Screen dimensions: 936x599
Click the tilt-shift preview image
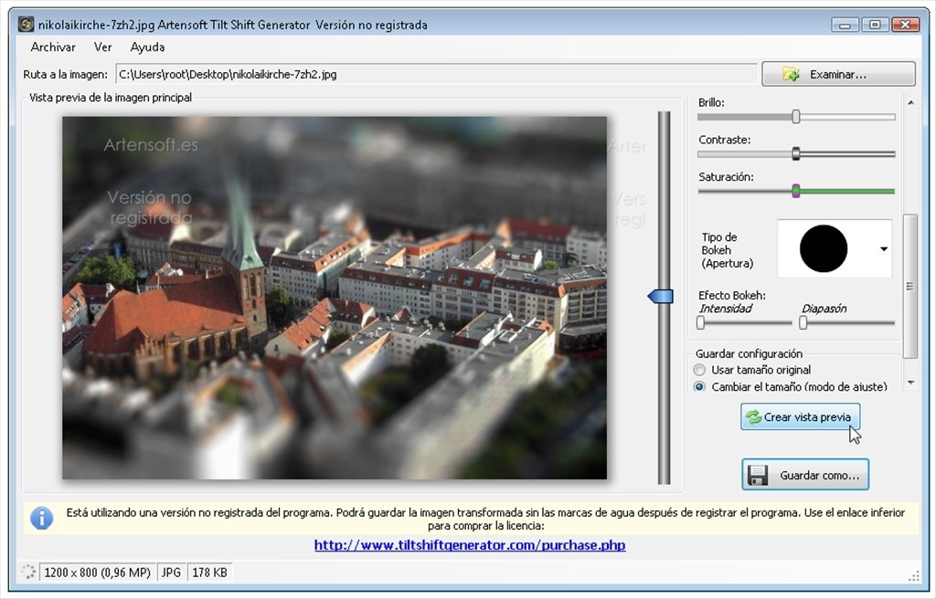(335, 298)
